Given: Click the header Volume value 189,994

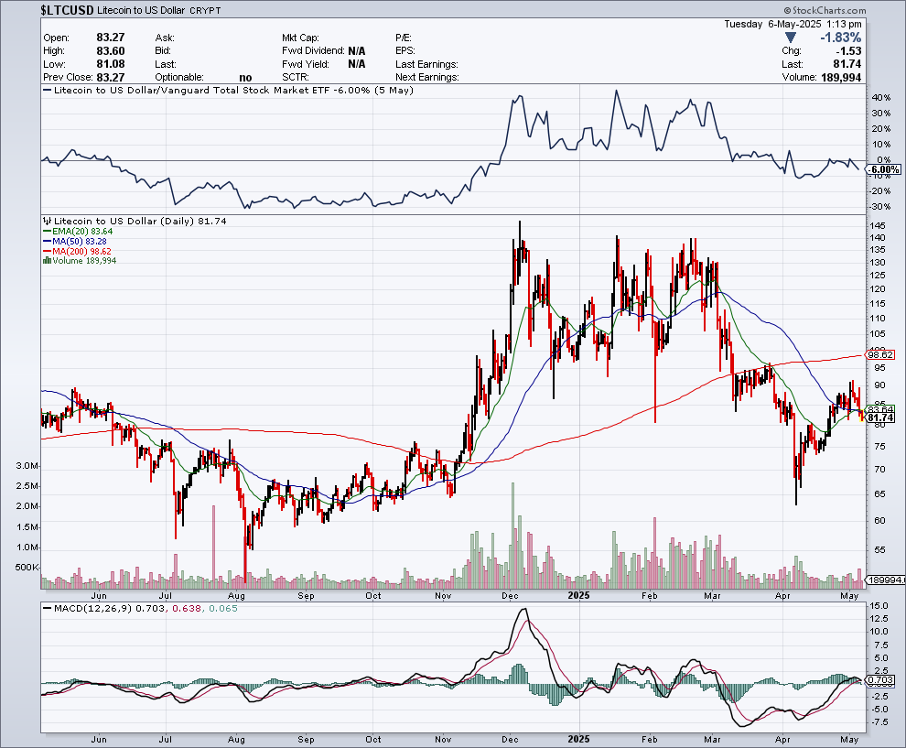Looking at the screenshot, I should click(841, 78).
